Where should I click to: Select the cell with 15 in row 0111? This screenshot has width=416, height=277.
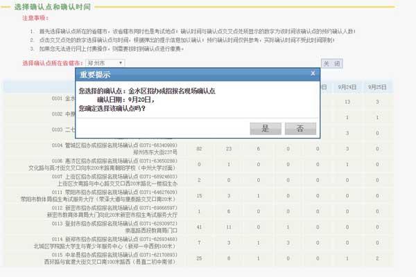pos(200,195)
